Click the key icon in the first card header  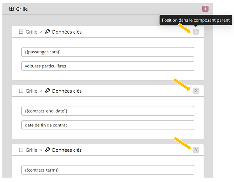click(47, 32)
